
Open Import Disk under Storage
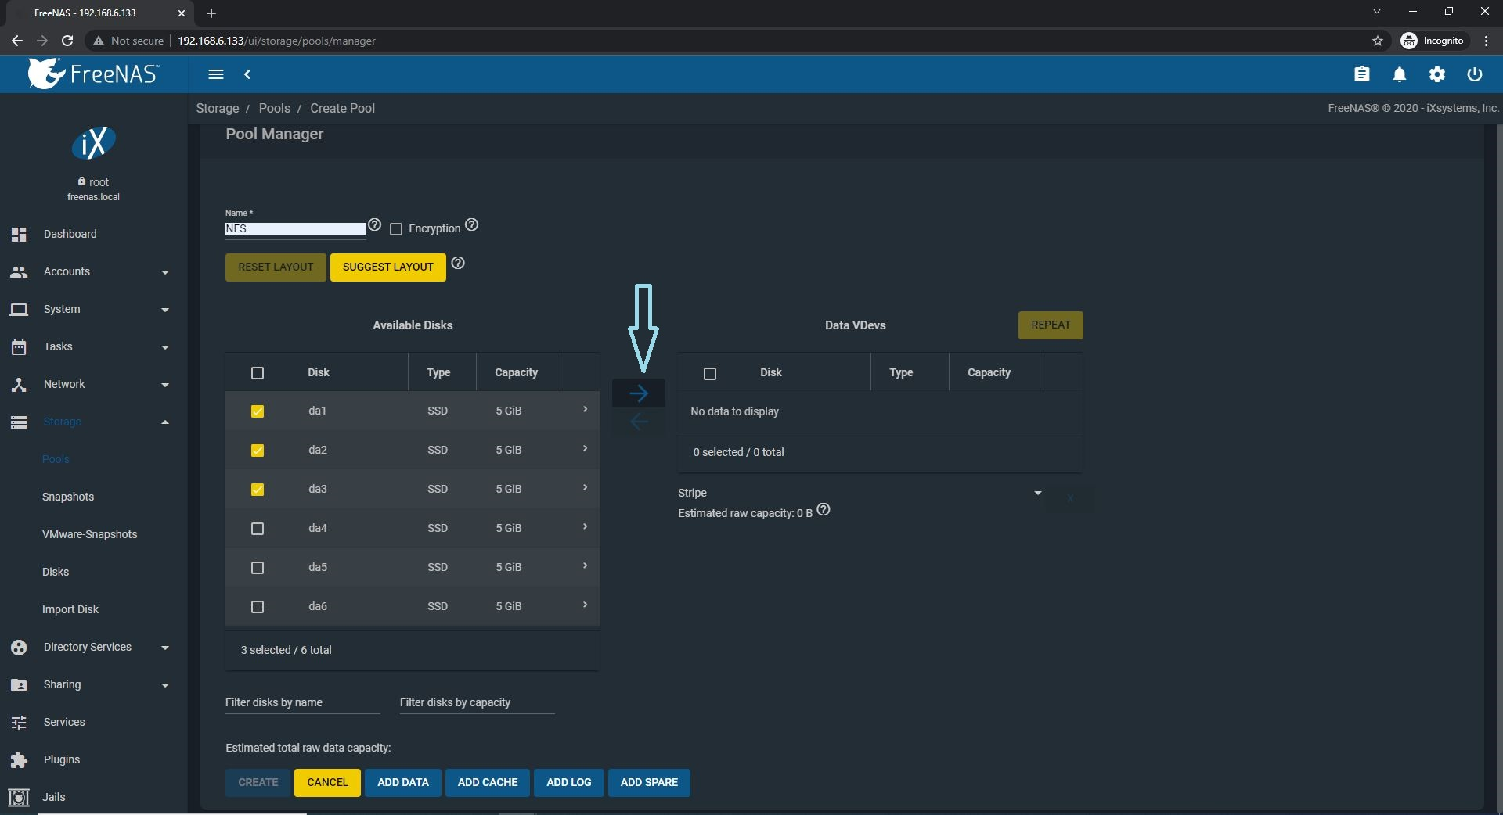70,609
